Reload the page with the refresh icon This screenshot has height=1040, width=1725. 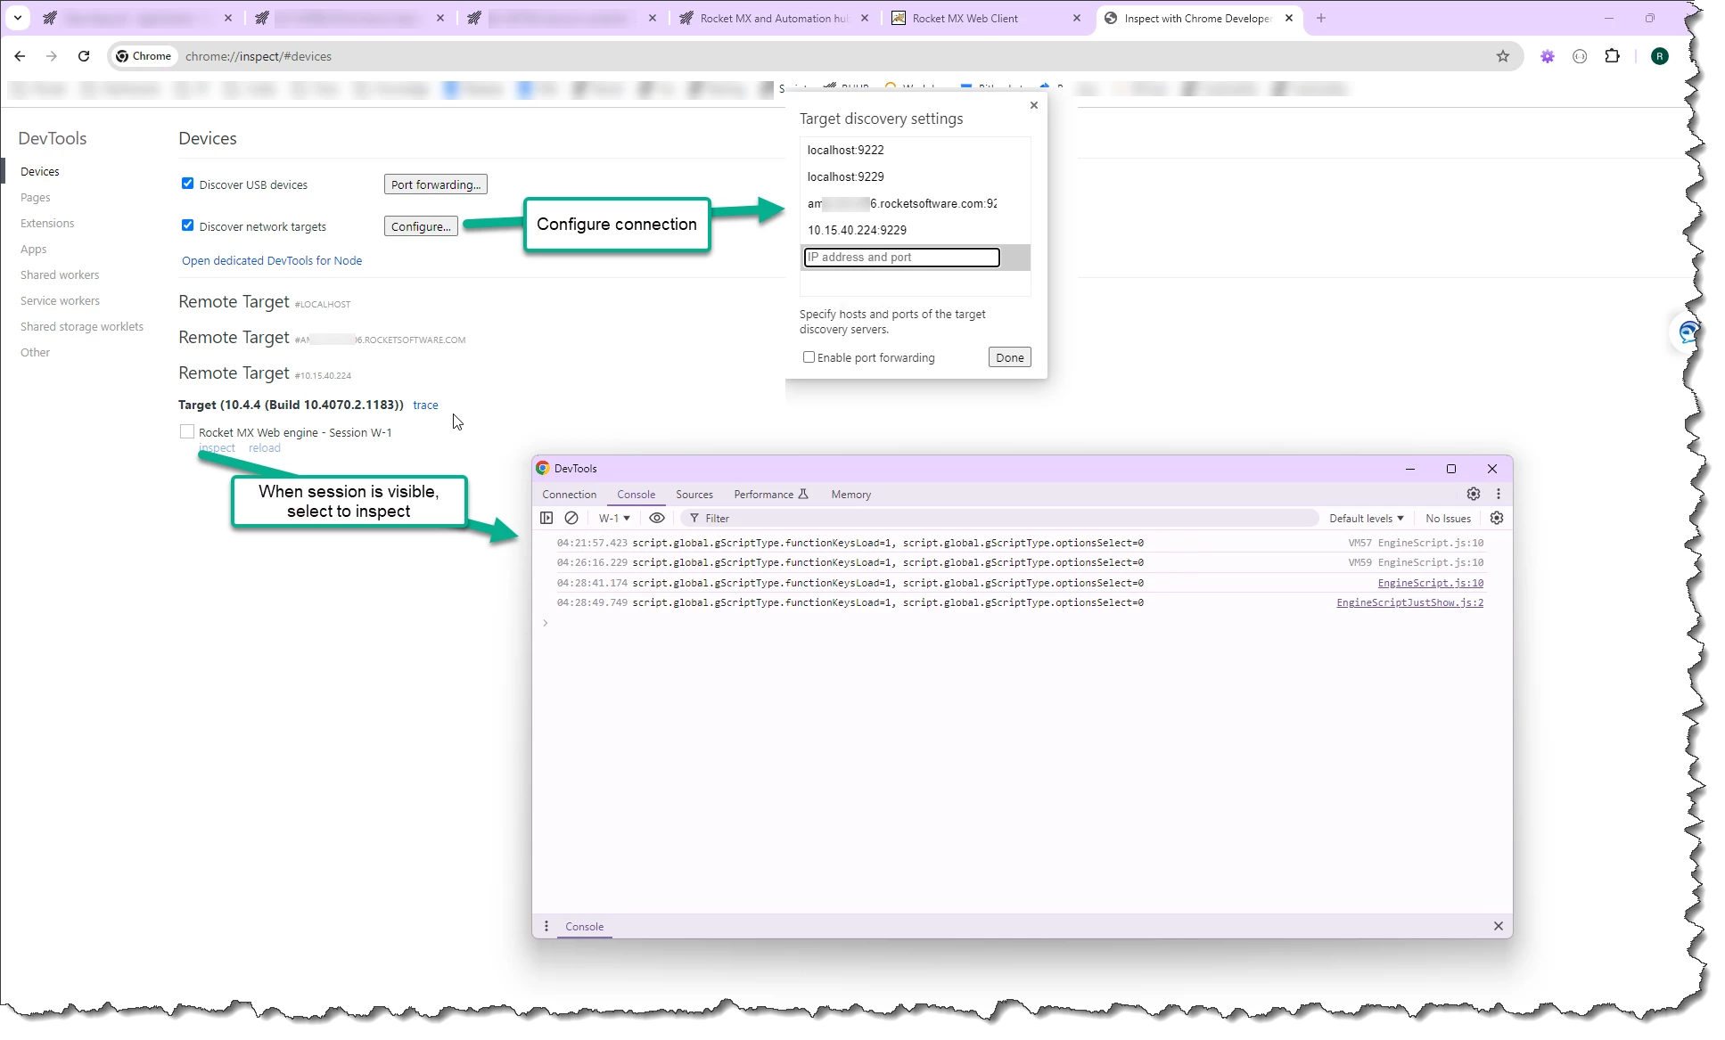click(x=84, y=56)
